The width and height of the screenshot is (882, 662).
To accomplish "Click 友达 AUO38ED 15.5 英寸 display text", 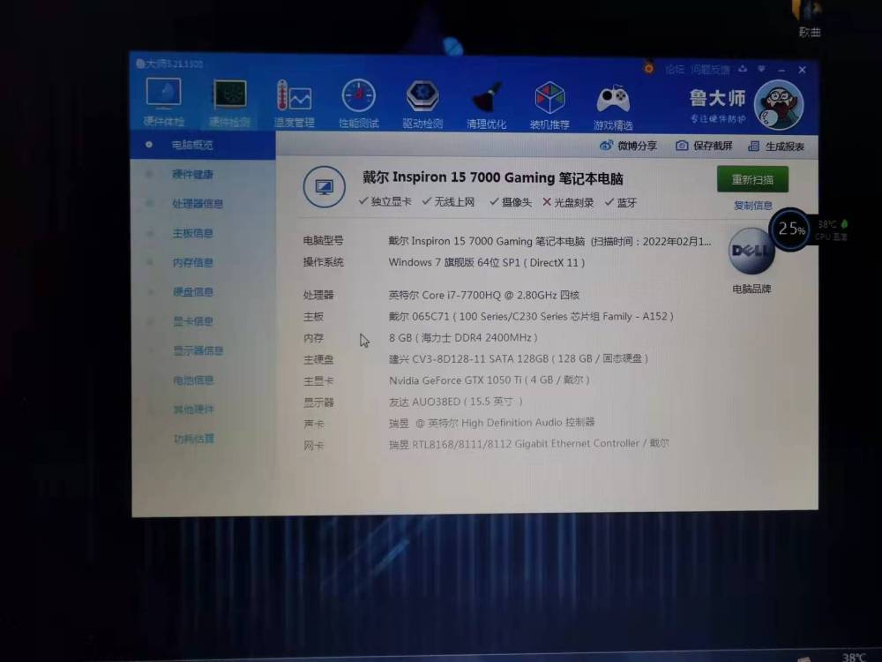I will coord(456,402).
